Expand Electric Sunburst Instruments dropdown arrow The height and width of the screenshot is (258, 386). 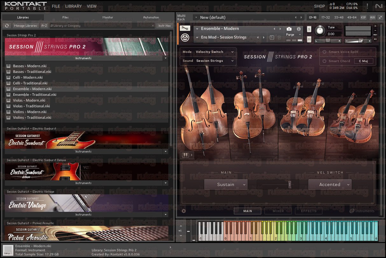(x=165, y=152)
